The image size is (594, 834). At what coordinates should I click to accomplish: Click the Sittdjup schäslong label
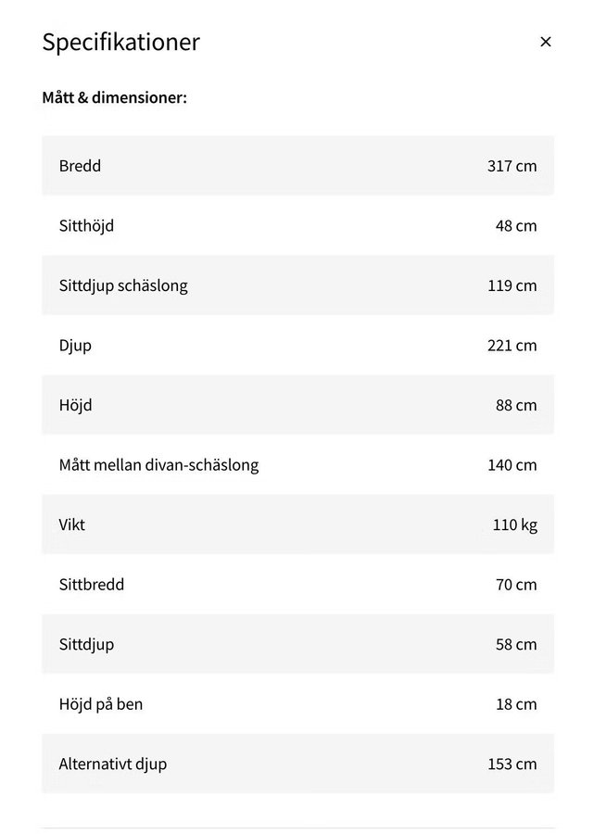123,285
